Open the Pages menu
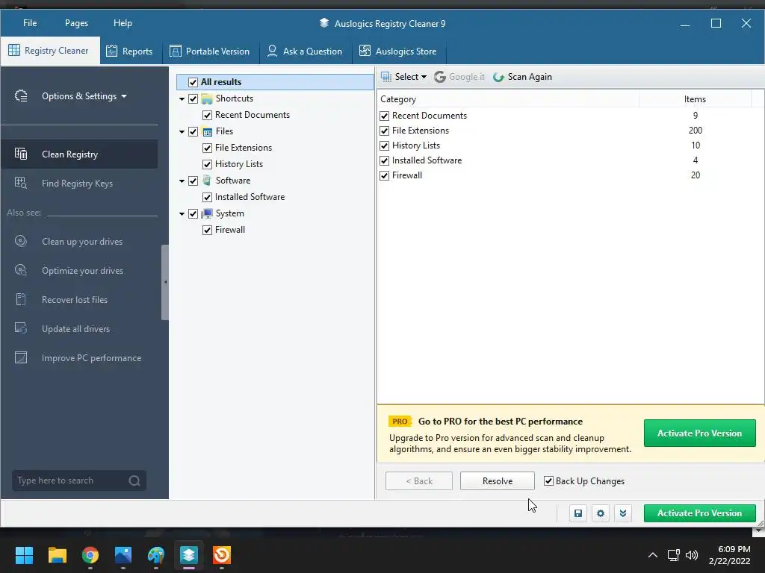 pyautogui.click(x=77, y=23)
